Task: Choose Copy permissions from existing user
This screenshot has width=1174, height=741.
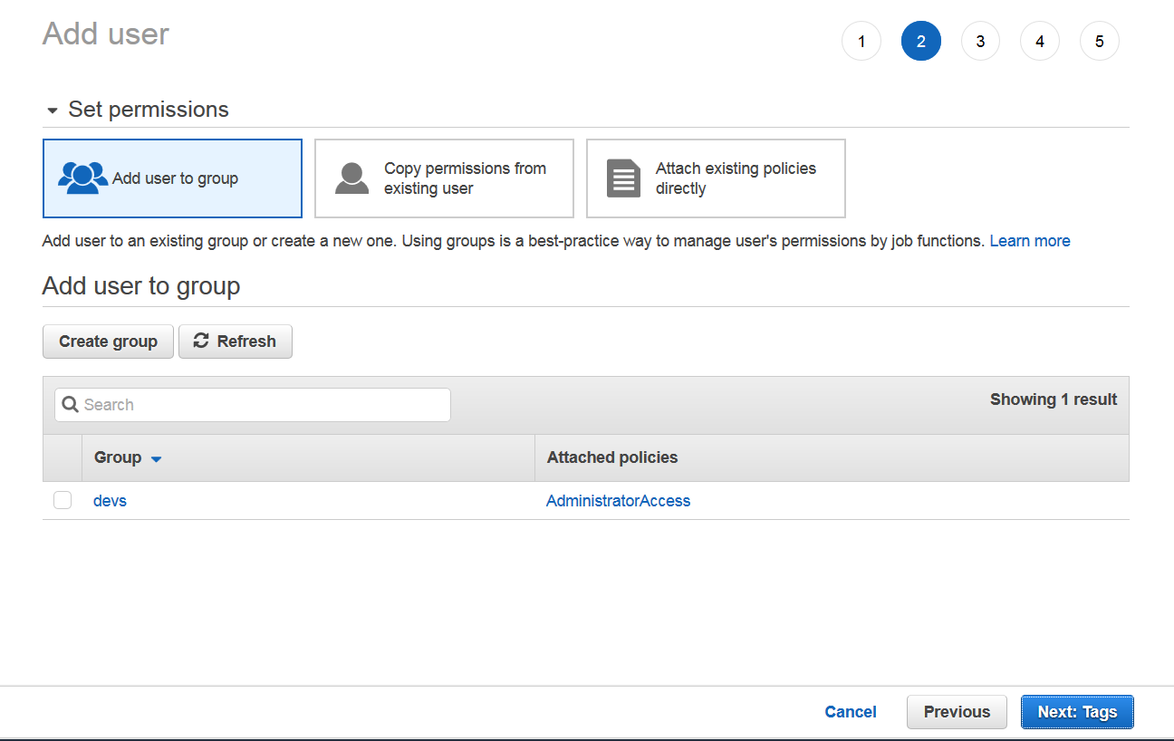Action: pos(444,178)
